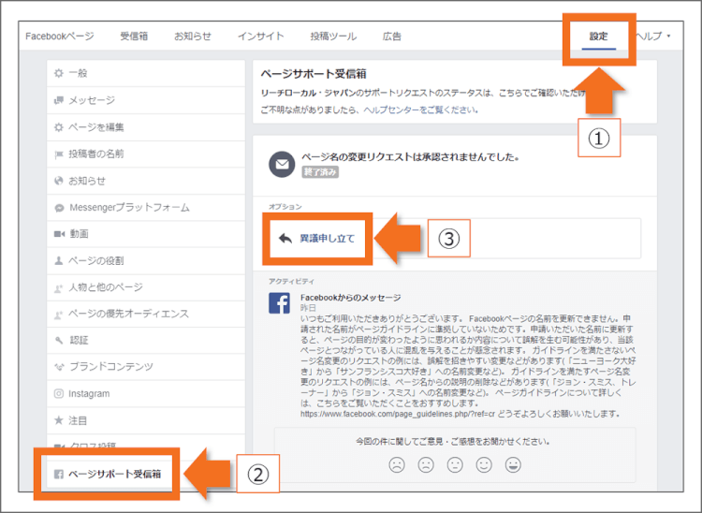Click the Facebook logo in the activity message
702x513 pixels.
279,303
